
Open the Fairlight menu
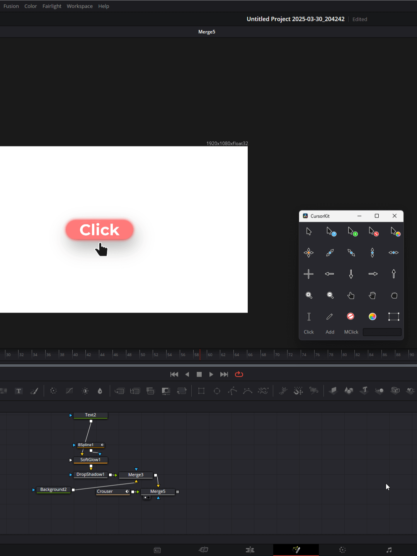pyautogui.click(x=52, y=6)
